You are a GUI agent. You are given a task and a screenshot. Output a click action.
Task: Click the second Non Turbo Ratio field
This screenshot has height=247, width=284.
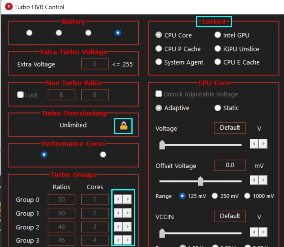[x=95, y=95]
